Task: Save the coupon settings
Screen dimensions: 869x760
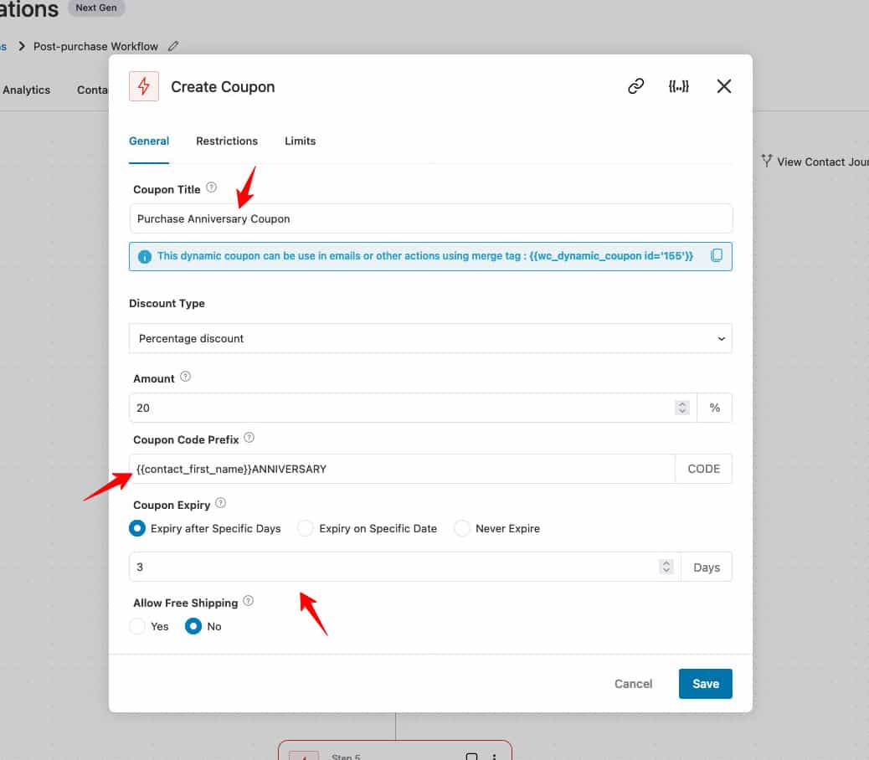Action: tap(705, 684)
